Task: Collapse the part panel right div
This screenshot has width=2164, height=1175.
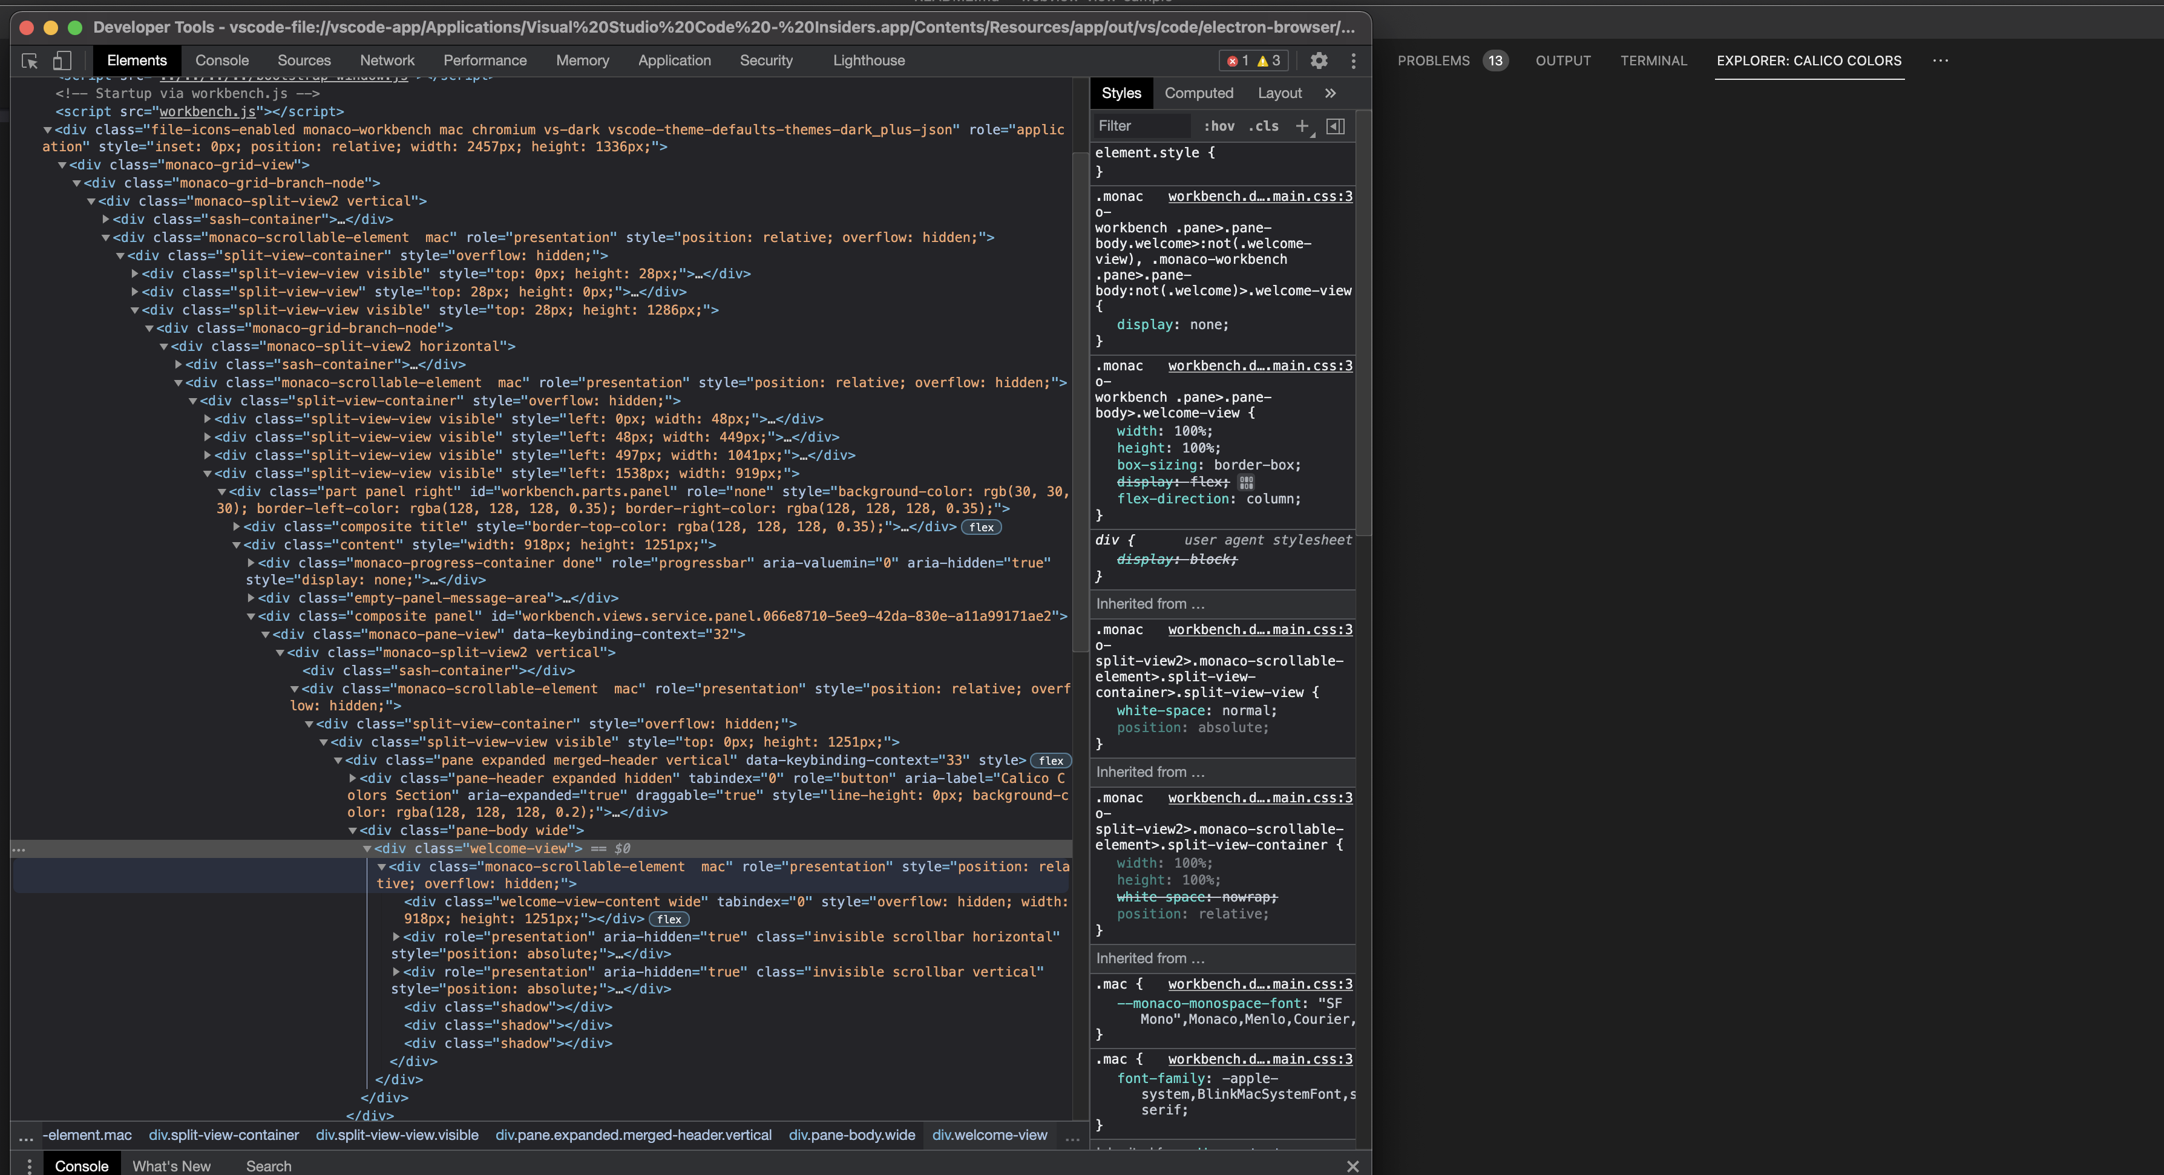Action: click(221, 492)
